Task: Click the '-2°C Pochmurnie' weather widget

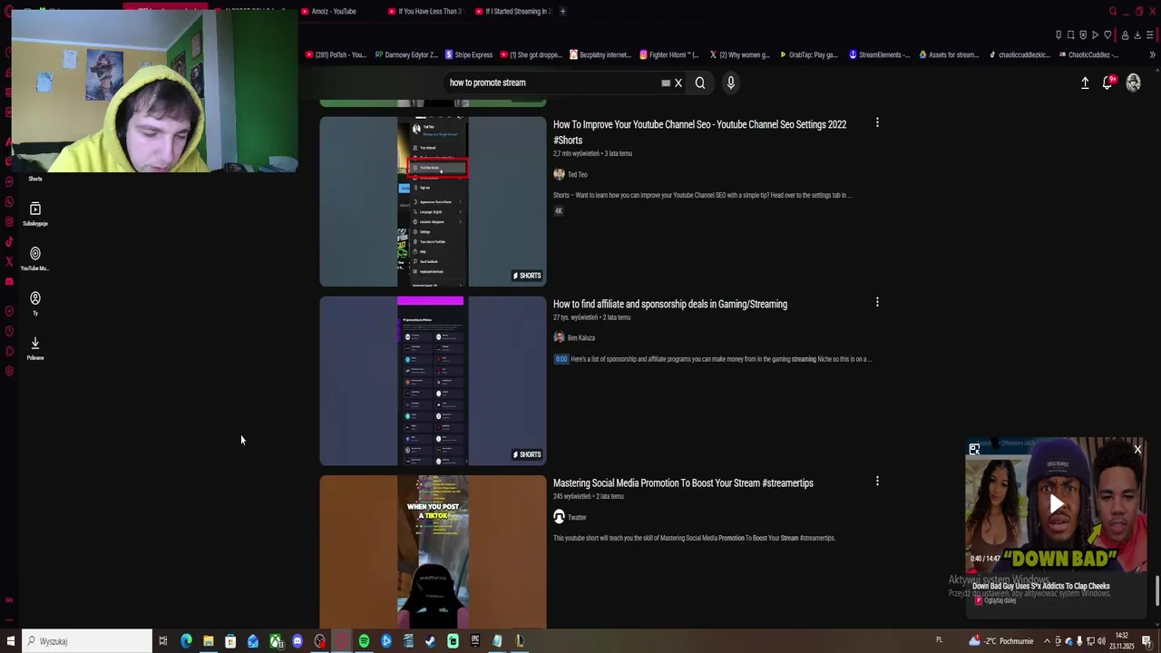Action: point(1001,641)
